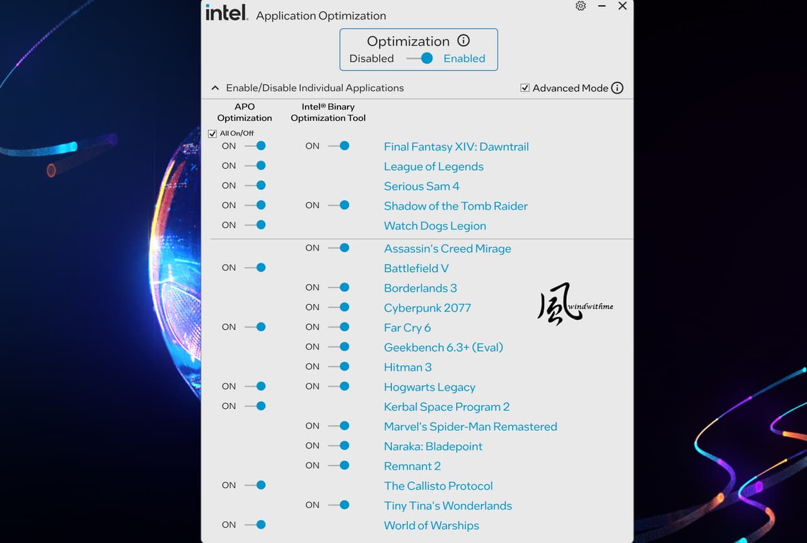
Task: Open the Final Fantasy XIV: Dawntrail link
Action: (x=456, y=147)
